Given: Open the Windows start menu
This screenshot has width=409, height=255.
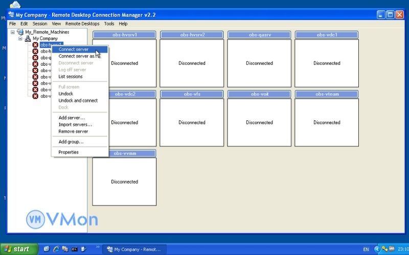Looking at the screenshot, I should (19, 249).
